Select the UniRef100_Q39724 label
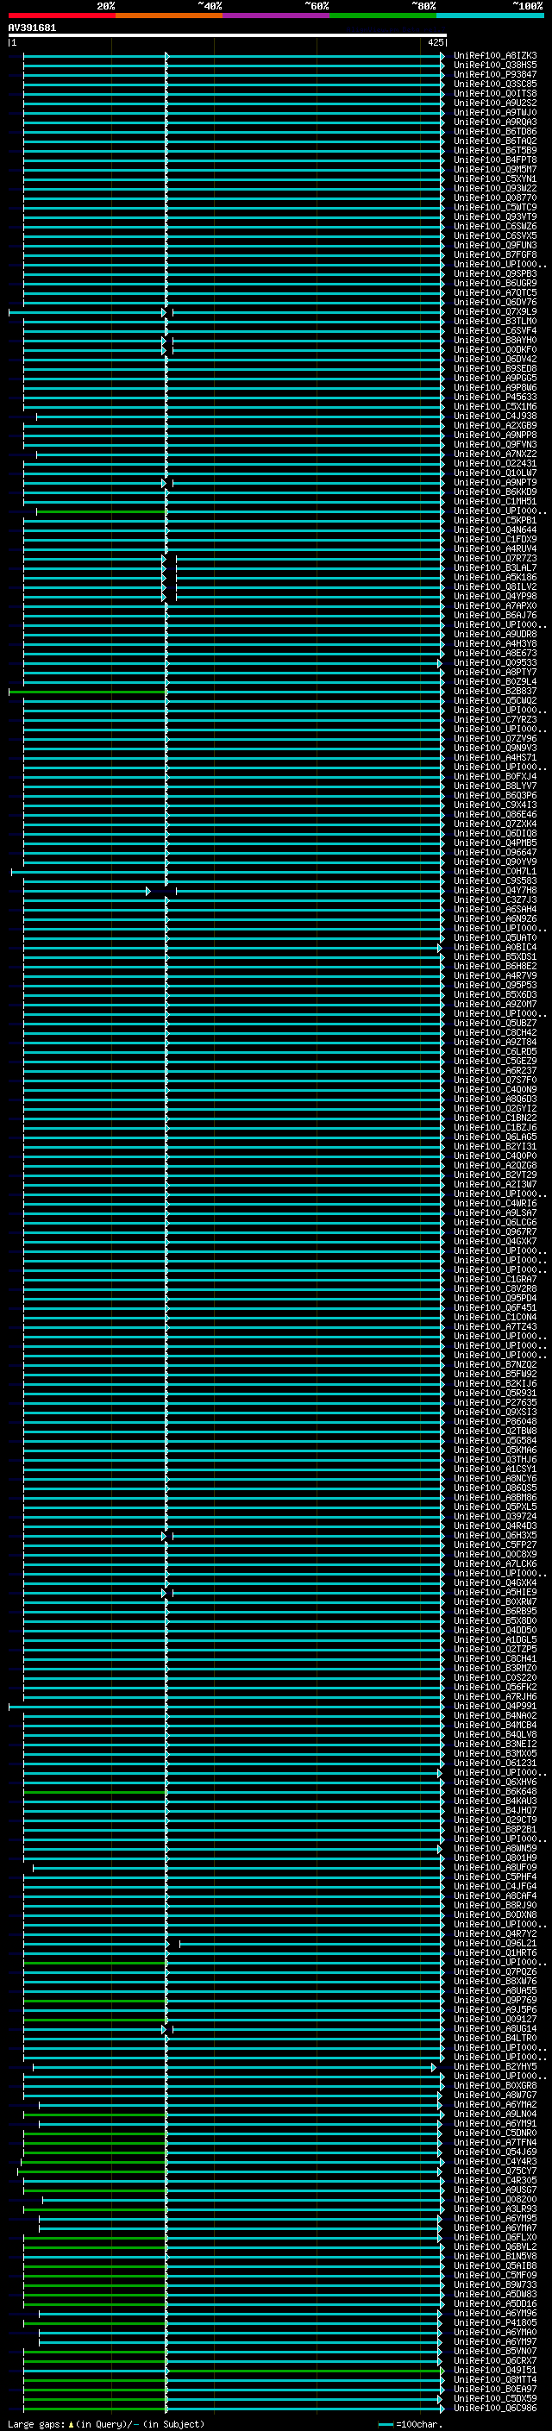552x2431 pixels. [x=495, y=1518]
